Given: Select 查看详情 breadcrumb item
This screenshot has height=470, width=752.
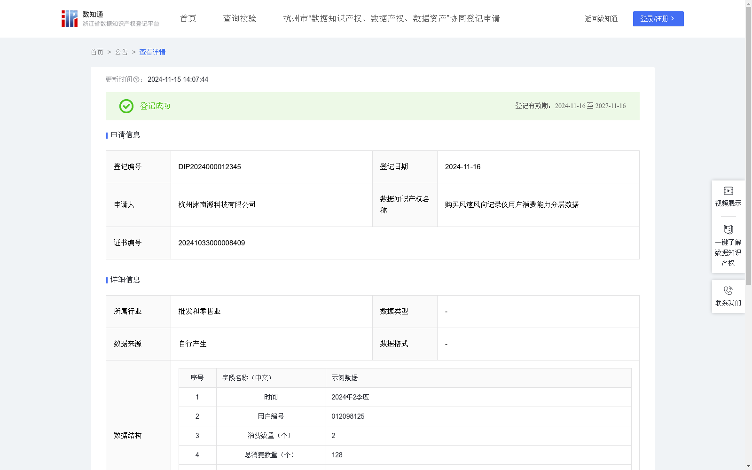Looking at the screenshot, I should pyautogui.click(x=152, y=52).
